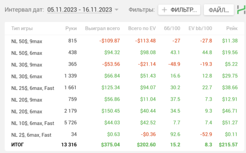Open the date interval dropdown arrow
The height and width of the screenshot is (153, 246).
pos(116,10)
